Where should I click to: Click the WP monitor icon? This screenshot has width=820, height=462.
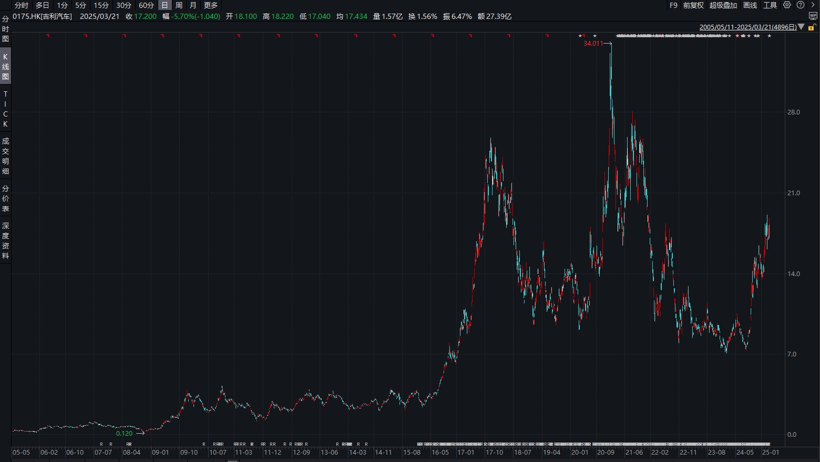pos(813,16)
